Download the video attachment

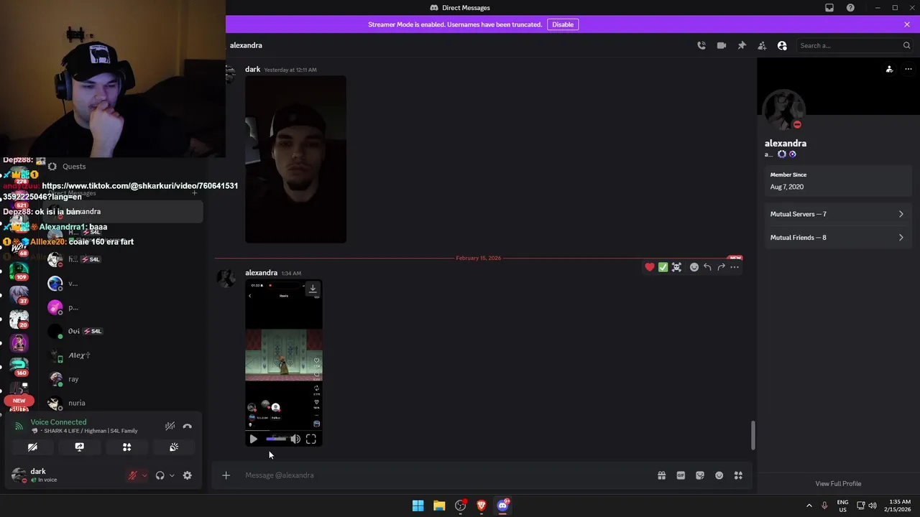click(x=313, y=288)
